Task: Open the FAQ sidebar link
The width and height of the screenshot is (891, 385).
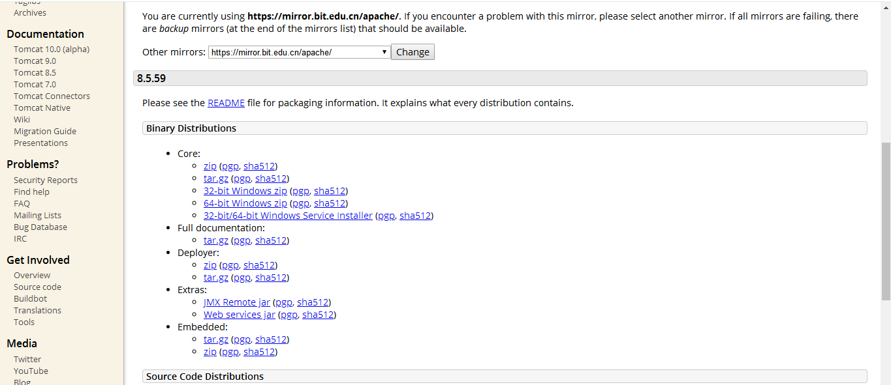Action: (x=22, y=203)
